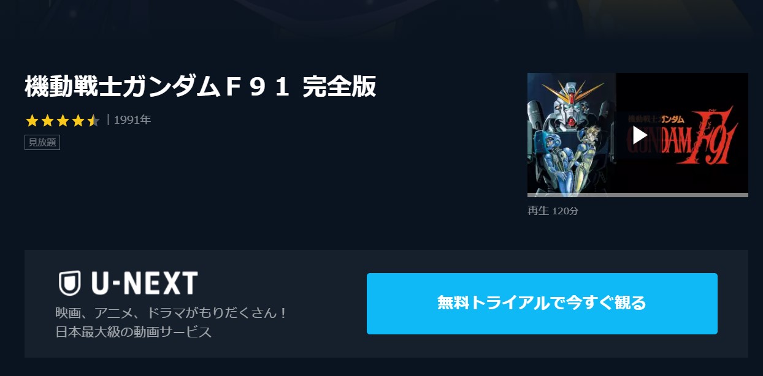The width and height of the screenshot is (763, 376).
Task: Open the 機動戦士ガンダムF91 完全版 title
Action: tap(201, 87)
